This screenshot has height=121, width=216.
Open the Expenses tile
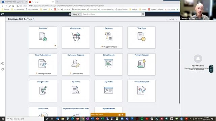109,37
